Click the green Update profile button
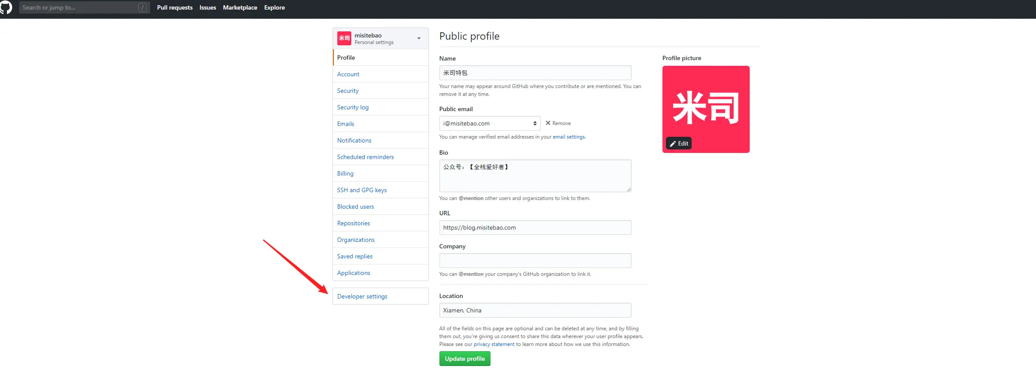1036x383 pixels. tap(465, 359)
